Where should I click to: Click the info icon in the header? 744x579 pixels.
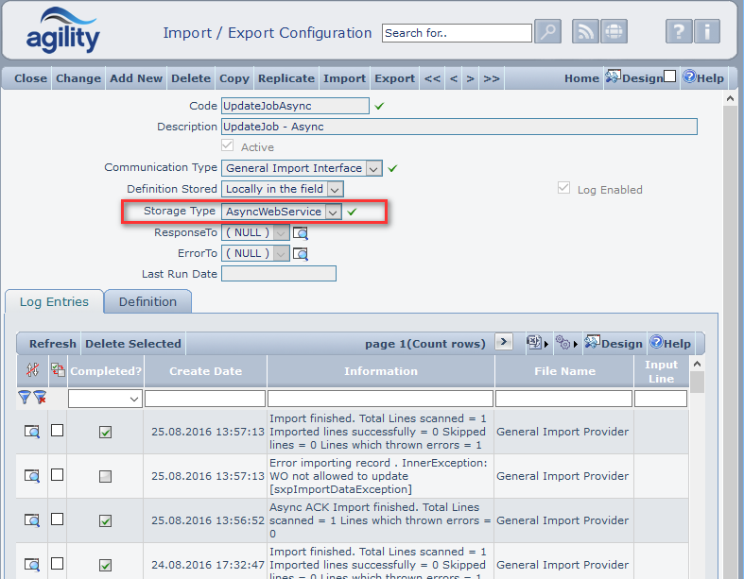coord(707,32)
